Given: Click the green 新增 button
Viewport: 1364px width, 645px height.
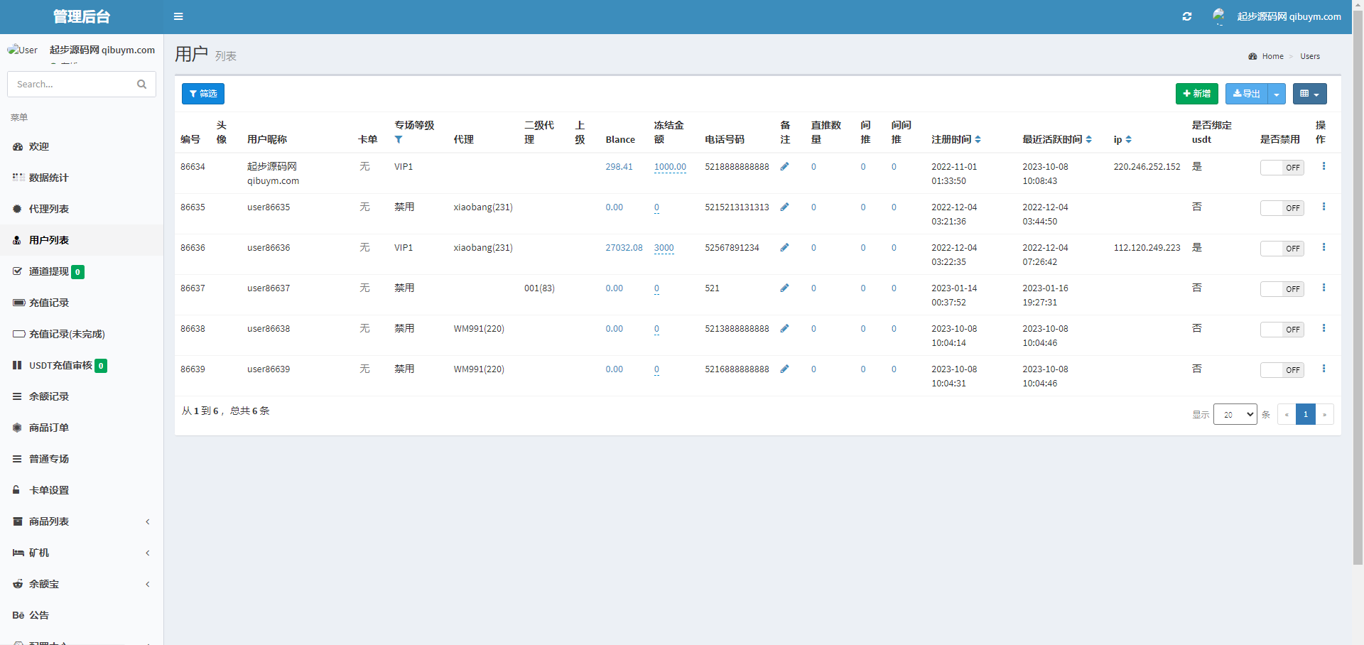Looking at the screenshot, I should pos(1196,94).
